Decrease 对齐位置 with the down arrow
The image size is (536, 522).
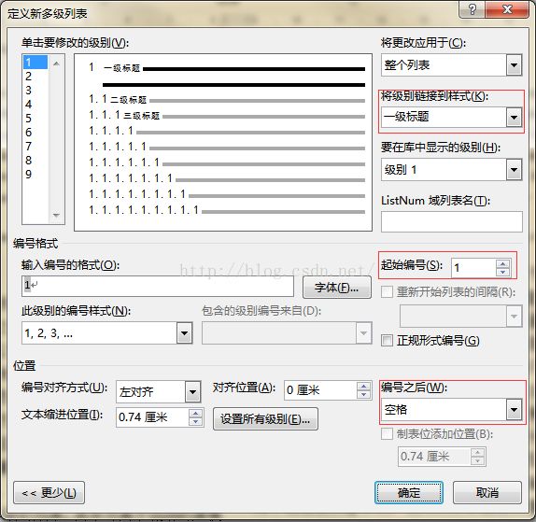(x=364, y=394)
